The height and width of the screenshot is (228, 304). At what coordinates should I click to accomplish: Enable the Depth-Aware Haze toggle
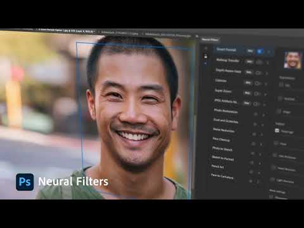258,73
